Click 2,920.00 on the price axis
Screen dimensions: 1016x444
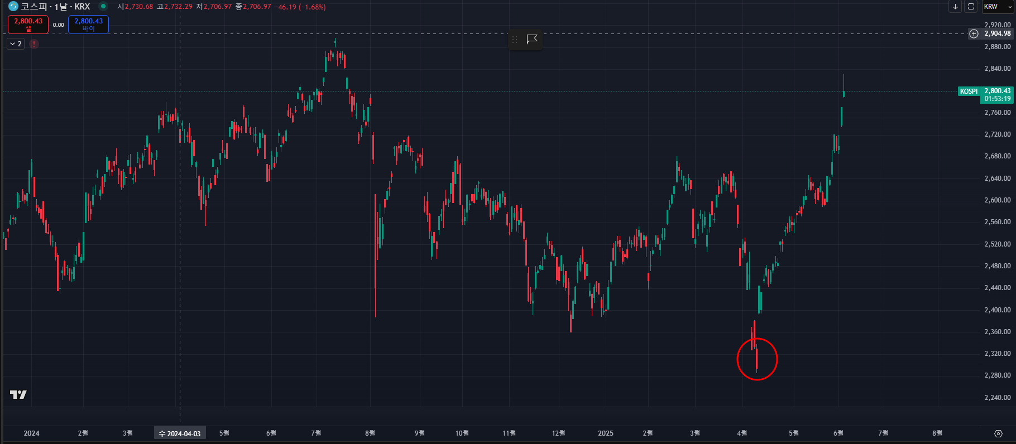(997, 25)
